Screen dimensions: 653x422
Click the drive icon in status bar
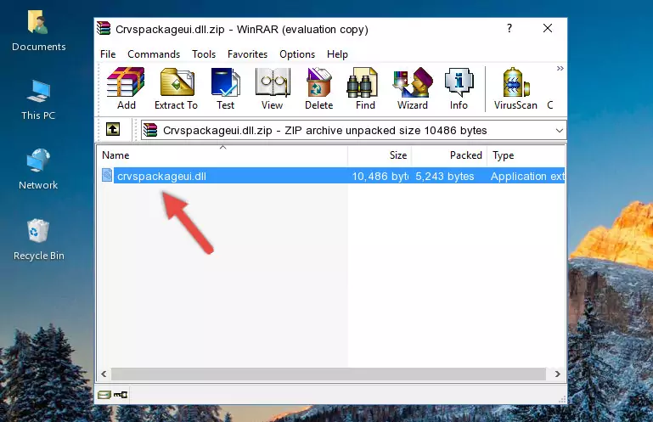click(104, 394)
